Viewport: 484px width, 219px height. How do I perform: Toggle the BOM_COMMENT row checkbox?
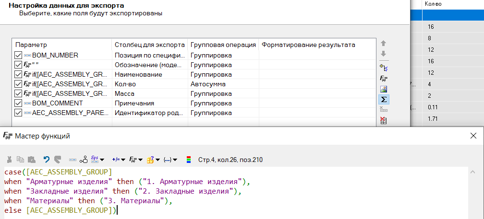tap(19, 104)
